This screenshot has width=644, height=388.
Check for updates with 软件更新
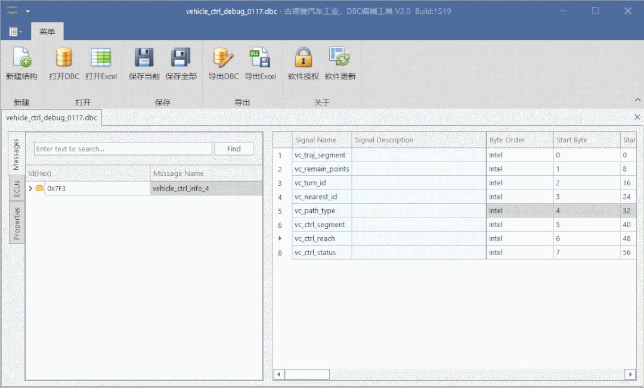[x=340, y=64]
